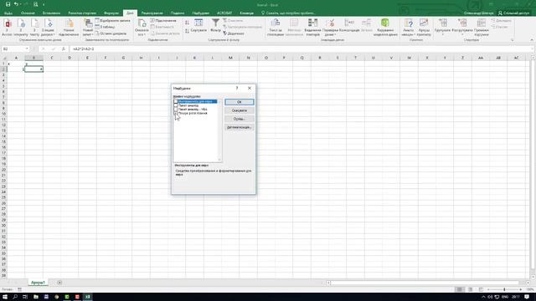The height and width of the screenshot is (301, 536).
Task: Choose the From Table command
Action: click(x=105, y=27)
